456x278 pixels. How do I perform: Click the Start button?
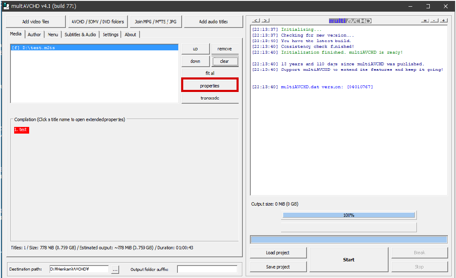pyautogui.click(x=349, y=260)
